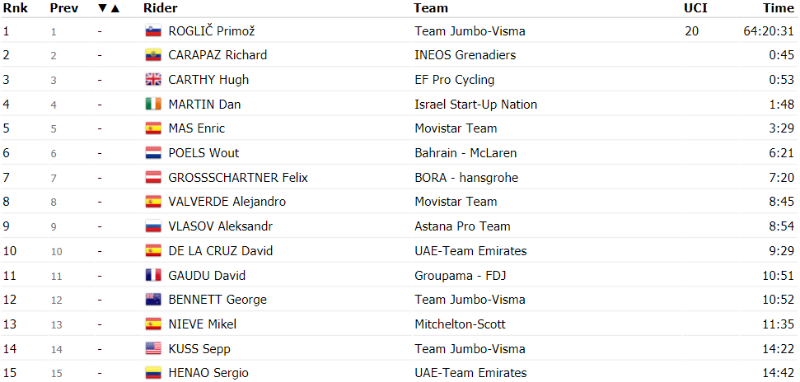
Task: Click the Team column header
Action: tap(431, 8)
